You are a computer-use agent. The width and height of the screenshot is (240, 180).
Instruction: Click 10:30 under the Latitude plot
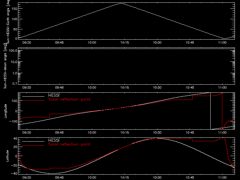(157, 178)
